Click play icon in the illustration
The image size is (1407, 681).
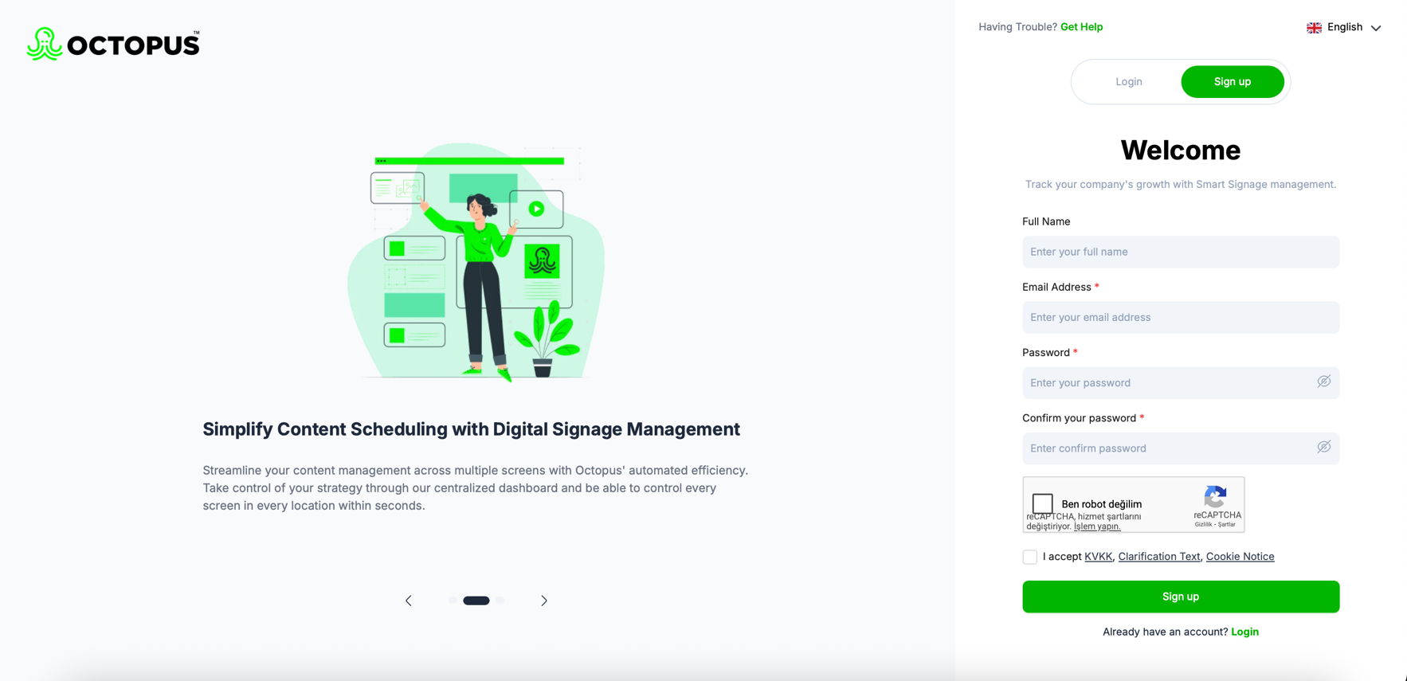[537, 209]
